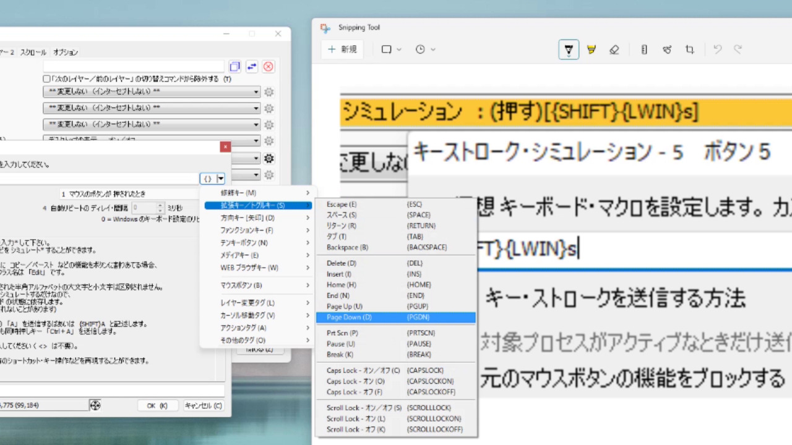Choose highlighted Page Down (D) entry
This screenshot has width=792, height=445.
(396, 317)
